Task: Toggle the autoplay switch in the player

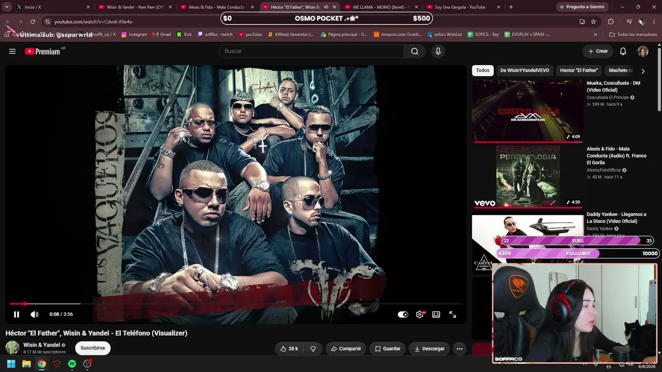Action: pyautogui.click(x=403, y=314)
